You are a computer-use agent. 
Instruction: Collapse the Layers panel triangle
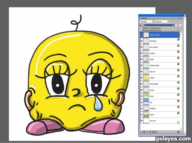point(140,18)
